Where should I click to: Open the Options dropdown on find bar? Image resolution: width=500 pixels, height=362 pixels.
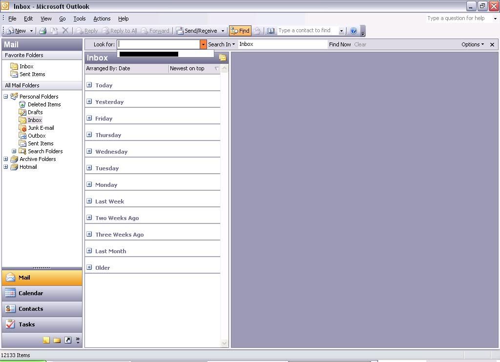point(472,44)
